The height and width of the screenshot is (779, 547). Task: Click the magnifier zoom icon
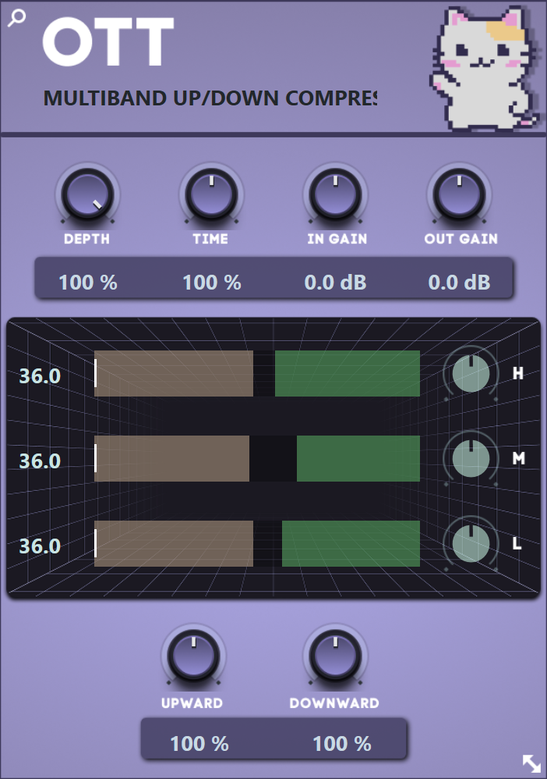pos(17,17)
